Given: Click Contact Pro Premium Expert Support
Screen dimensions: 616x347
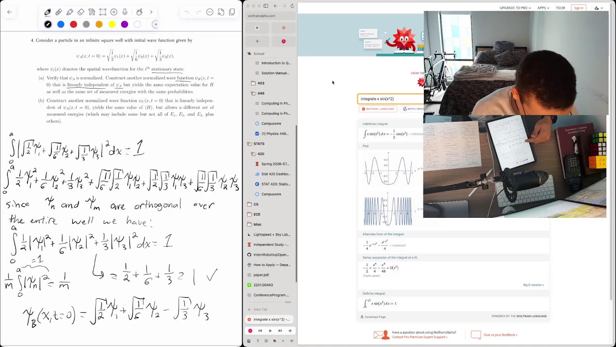Looking at the screenshot, I should click(x=420, y=337).
